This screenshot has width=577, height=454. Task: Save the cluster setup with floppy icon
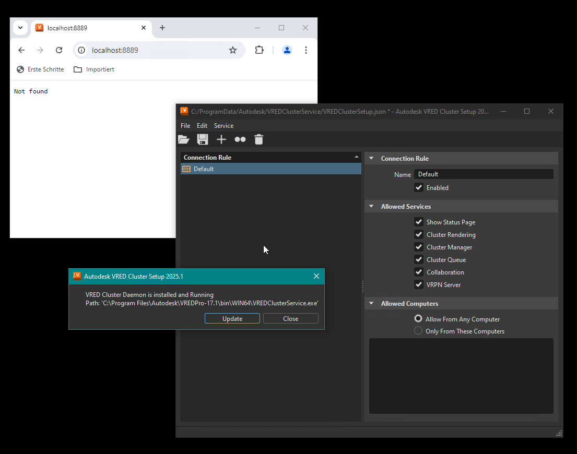click(203, 139)
